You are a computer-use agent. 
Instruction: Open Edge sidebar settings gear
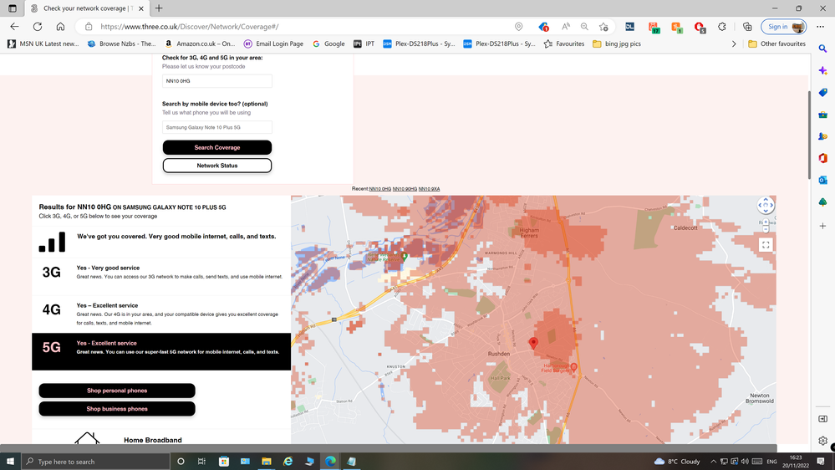(x=822, y=441)
